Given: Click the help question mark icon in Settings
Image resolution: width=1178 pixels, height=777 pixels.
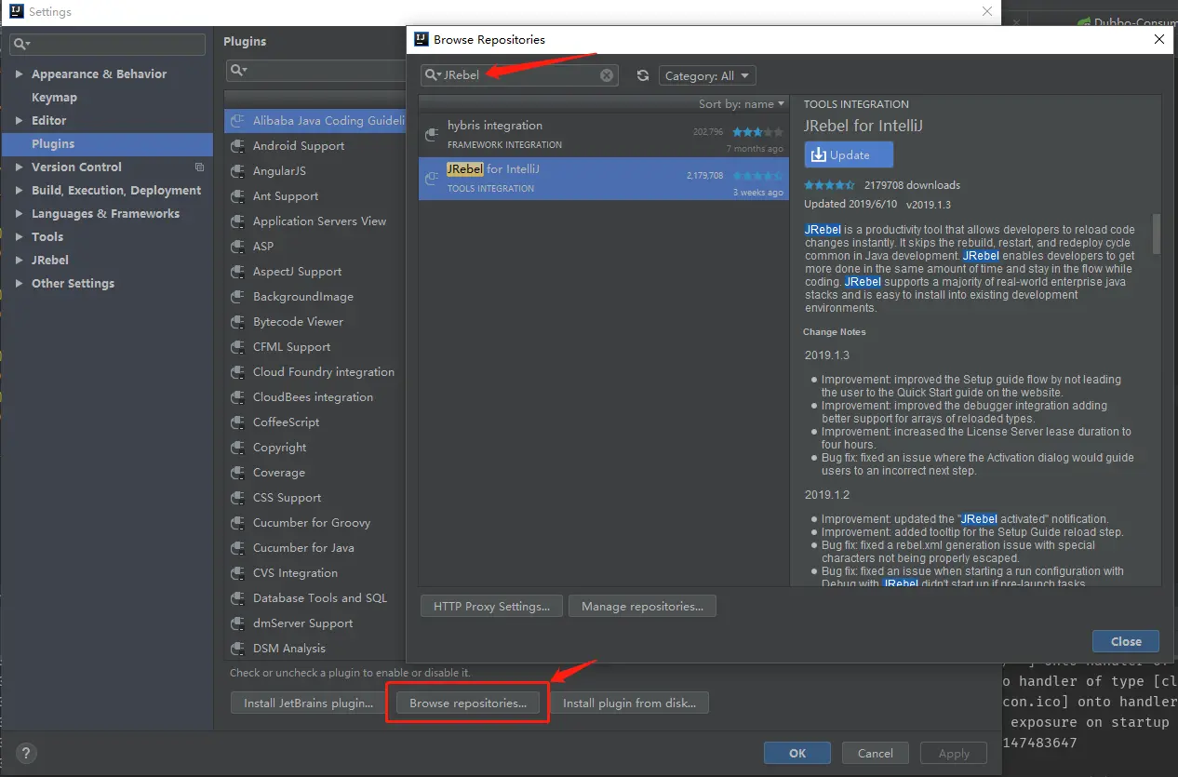Looking at the screenshot, I should click(x=26, y=754).
